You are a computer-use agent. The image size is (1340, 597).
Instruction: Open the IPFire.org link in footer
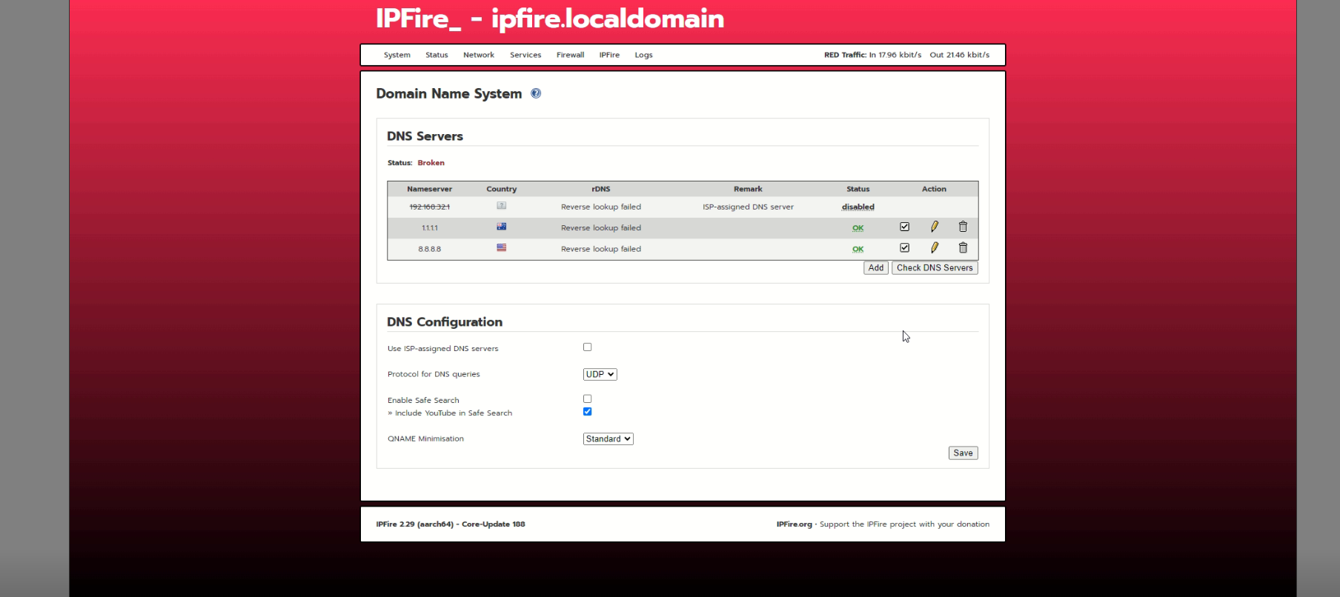pos(795,524)
